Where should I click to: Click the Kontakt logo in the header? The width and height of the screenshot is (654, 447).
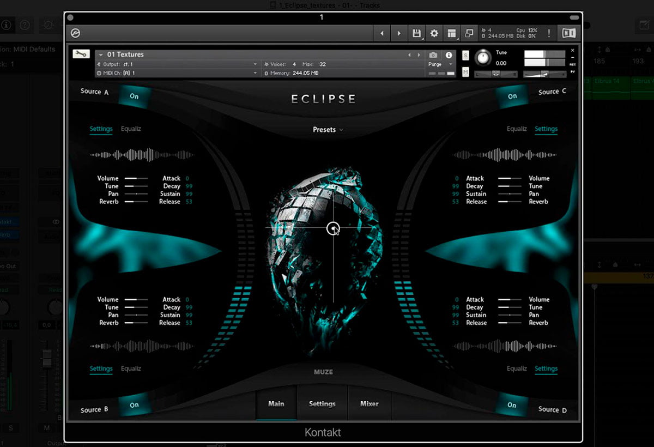tap(76, 33)
